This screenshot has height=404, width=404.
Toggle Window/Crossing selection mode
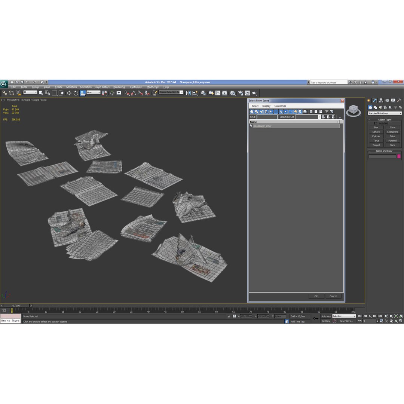point(61,93)
